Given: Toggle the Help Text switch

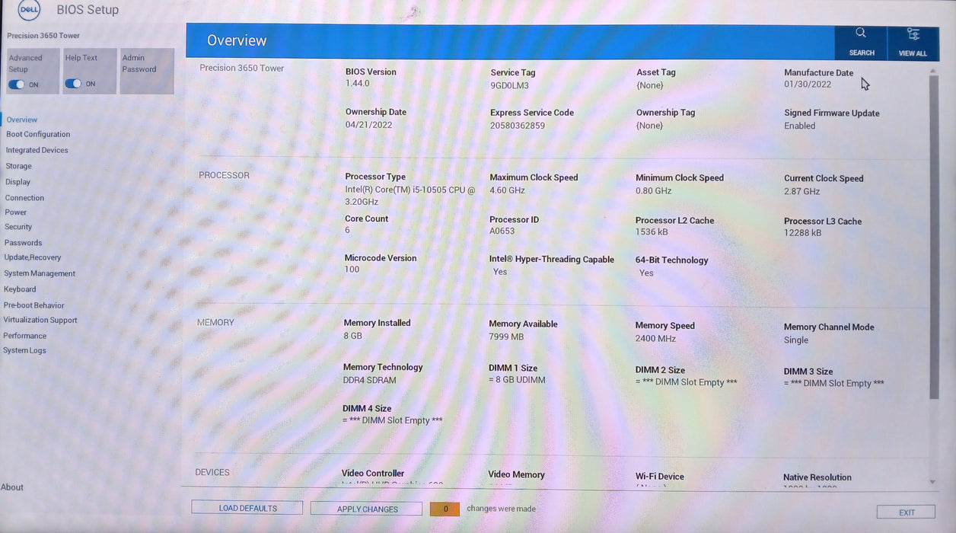Looking at the screenshot, I should pos(73,84).
